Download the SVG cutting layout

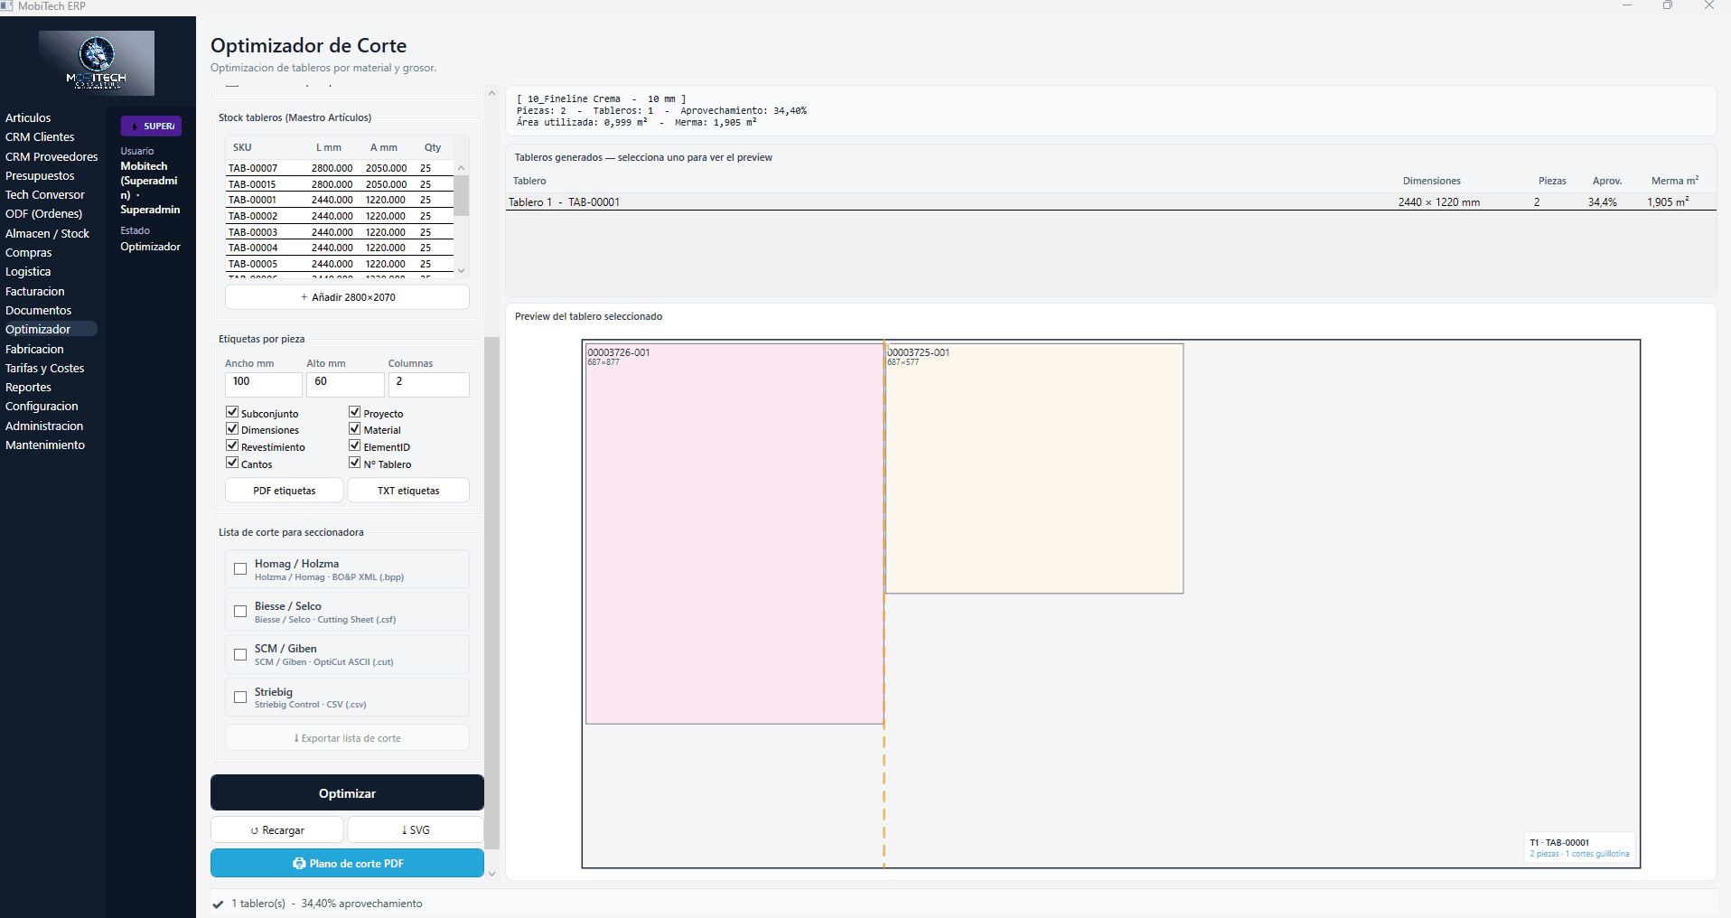[416, 830]
